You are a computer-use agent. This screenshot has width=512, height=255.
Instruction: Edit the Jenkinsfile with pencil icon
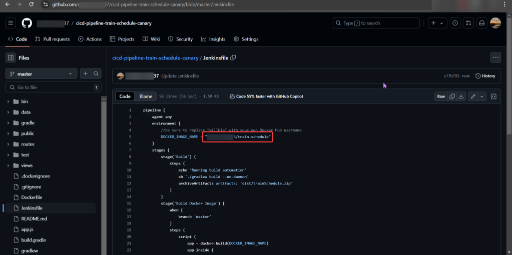[473, 96]
